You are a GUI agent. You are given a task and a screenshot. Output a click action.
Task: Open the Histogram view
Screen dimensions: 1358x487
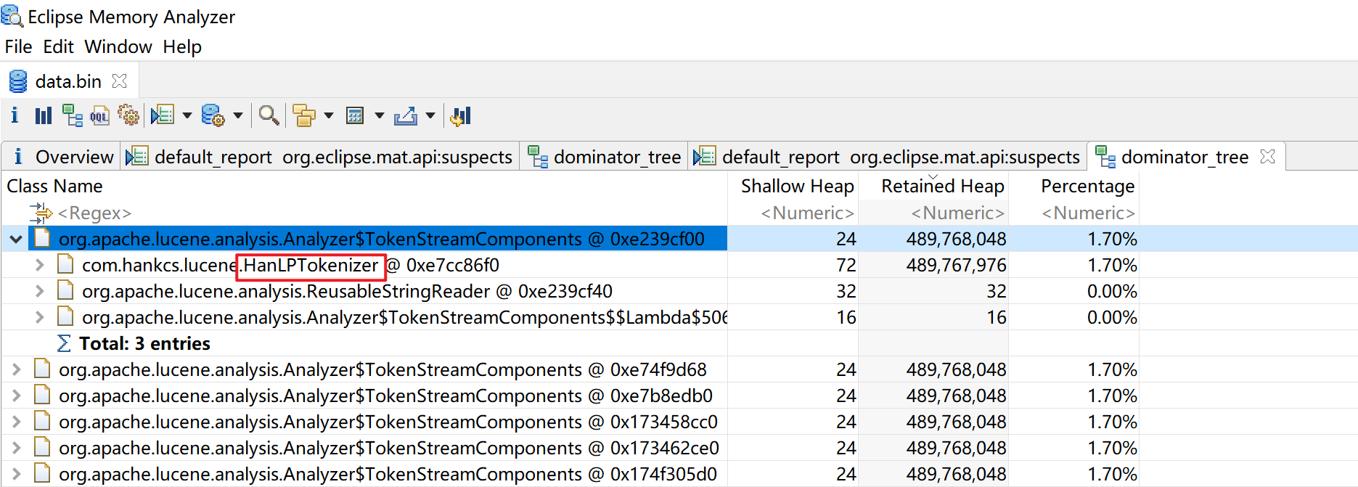click(x=44, y=115)
